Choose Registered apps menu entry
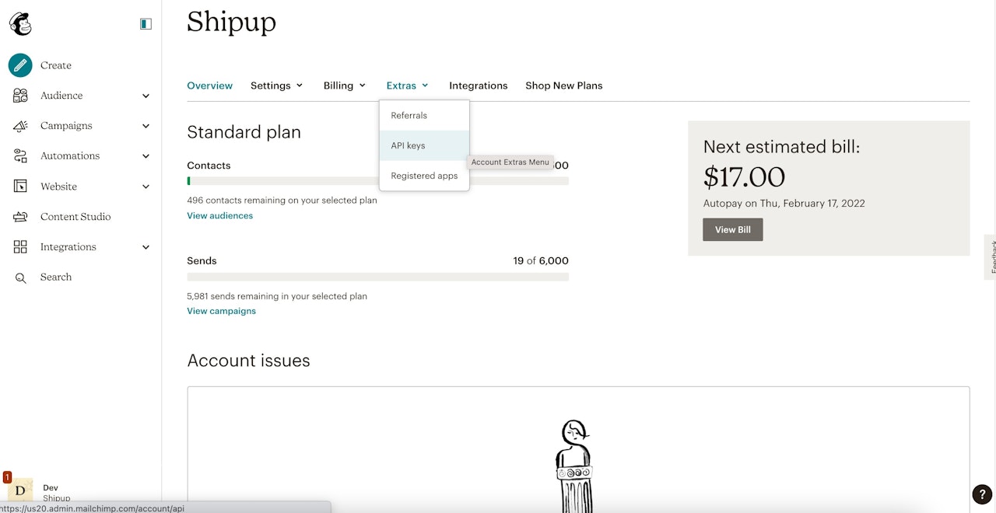This screenshot has height=513, width=996. tap(424, 176)
